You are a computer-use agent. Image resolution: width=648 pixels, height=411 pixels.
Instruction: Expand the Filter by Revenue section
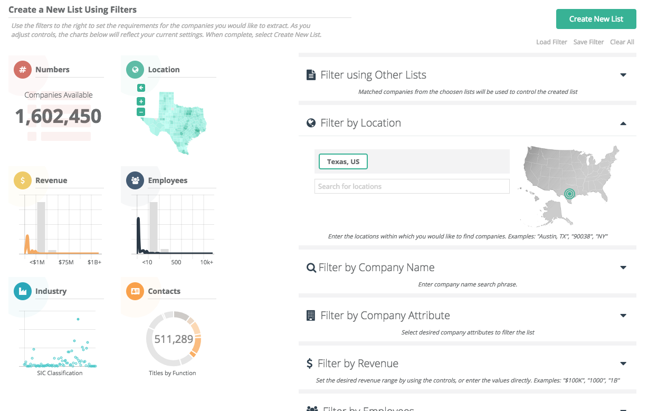pyautogui.click(x=623, y=364)
